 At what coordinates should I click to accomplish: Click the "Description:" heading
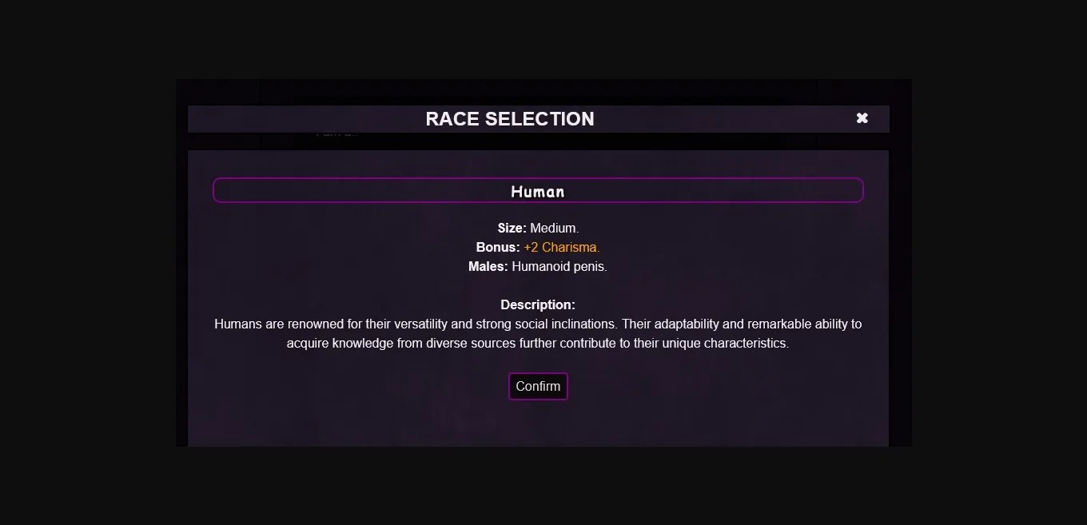[538, 305]
